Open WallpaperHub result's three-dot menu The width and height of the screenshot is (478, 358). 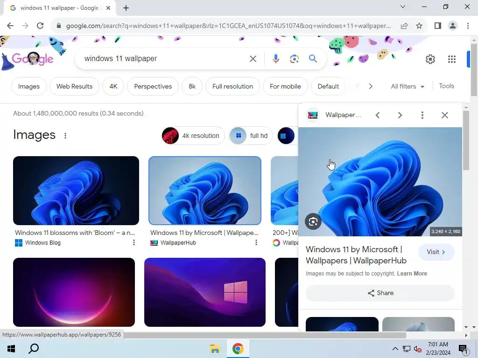[256, 242]
